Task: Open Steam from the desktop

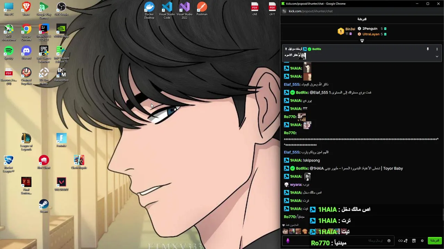Action: (44, 206)
